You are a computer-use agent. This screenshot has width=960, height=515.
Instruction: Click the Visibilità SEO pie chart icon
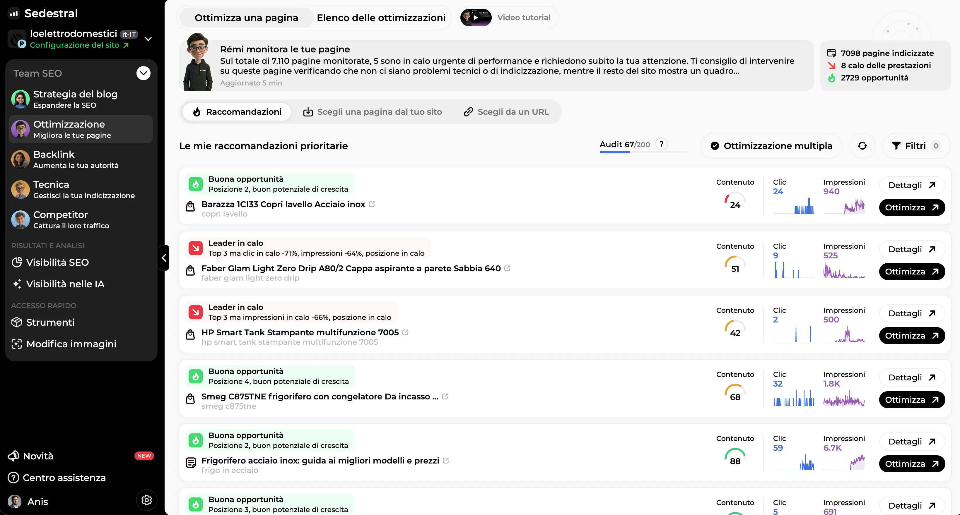click(x=17, y=262)
